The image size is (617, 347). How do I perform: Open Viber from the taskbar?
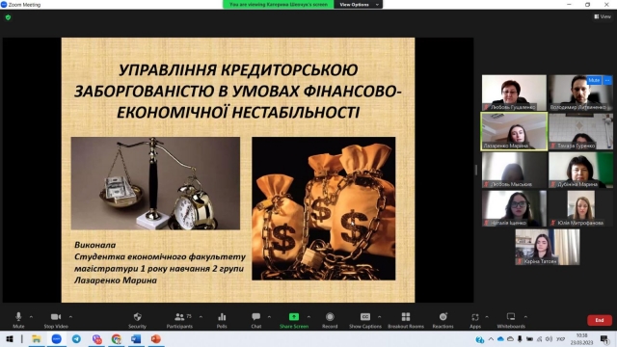coord(96,338)
